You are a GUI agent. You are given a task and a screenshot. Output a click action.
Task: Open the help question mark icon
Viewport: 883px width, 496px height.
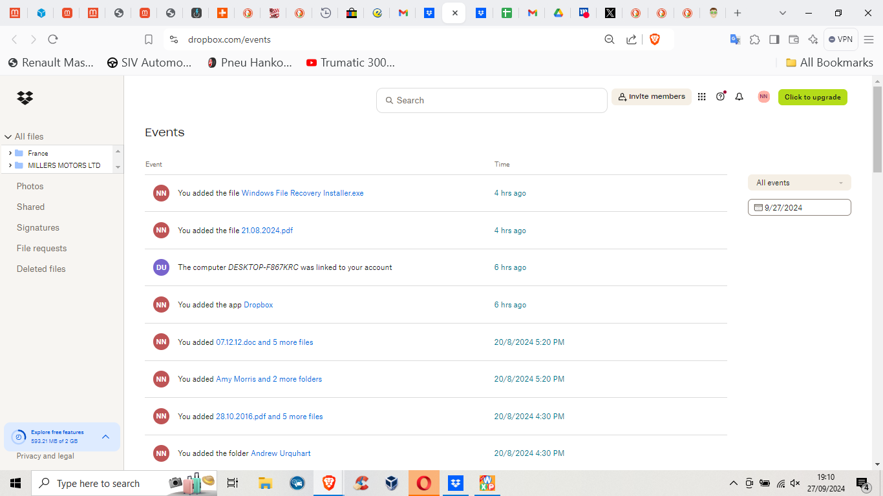point(720,97)
